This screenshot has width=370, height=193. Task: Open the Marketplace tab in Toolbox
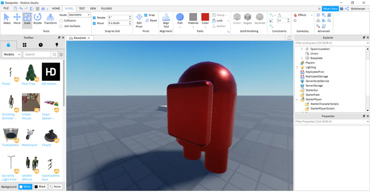[x=9, y=45]
